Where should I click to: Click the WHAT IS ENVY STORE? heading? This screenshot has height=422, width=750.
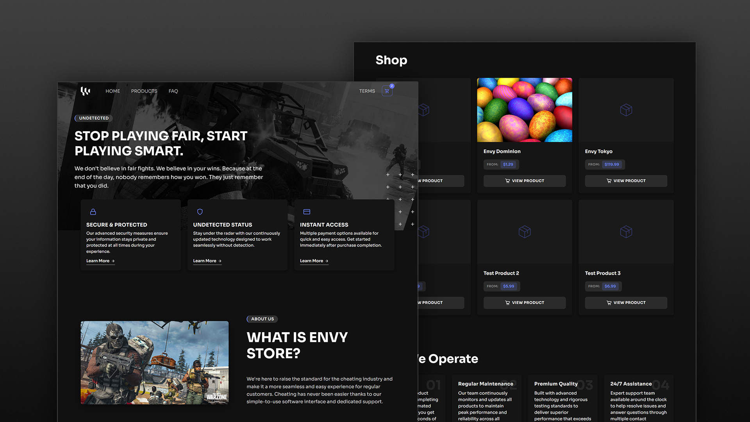click(297, 345)
